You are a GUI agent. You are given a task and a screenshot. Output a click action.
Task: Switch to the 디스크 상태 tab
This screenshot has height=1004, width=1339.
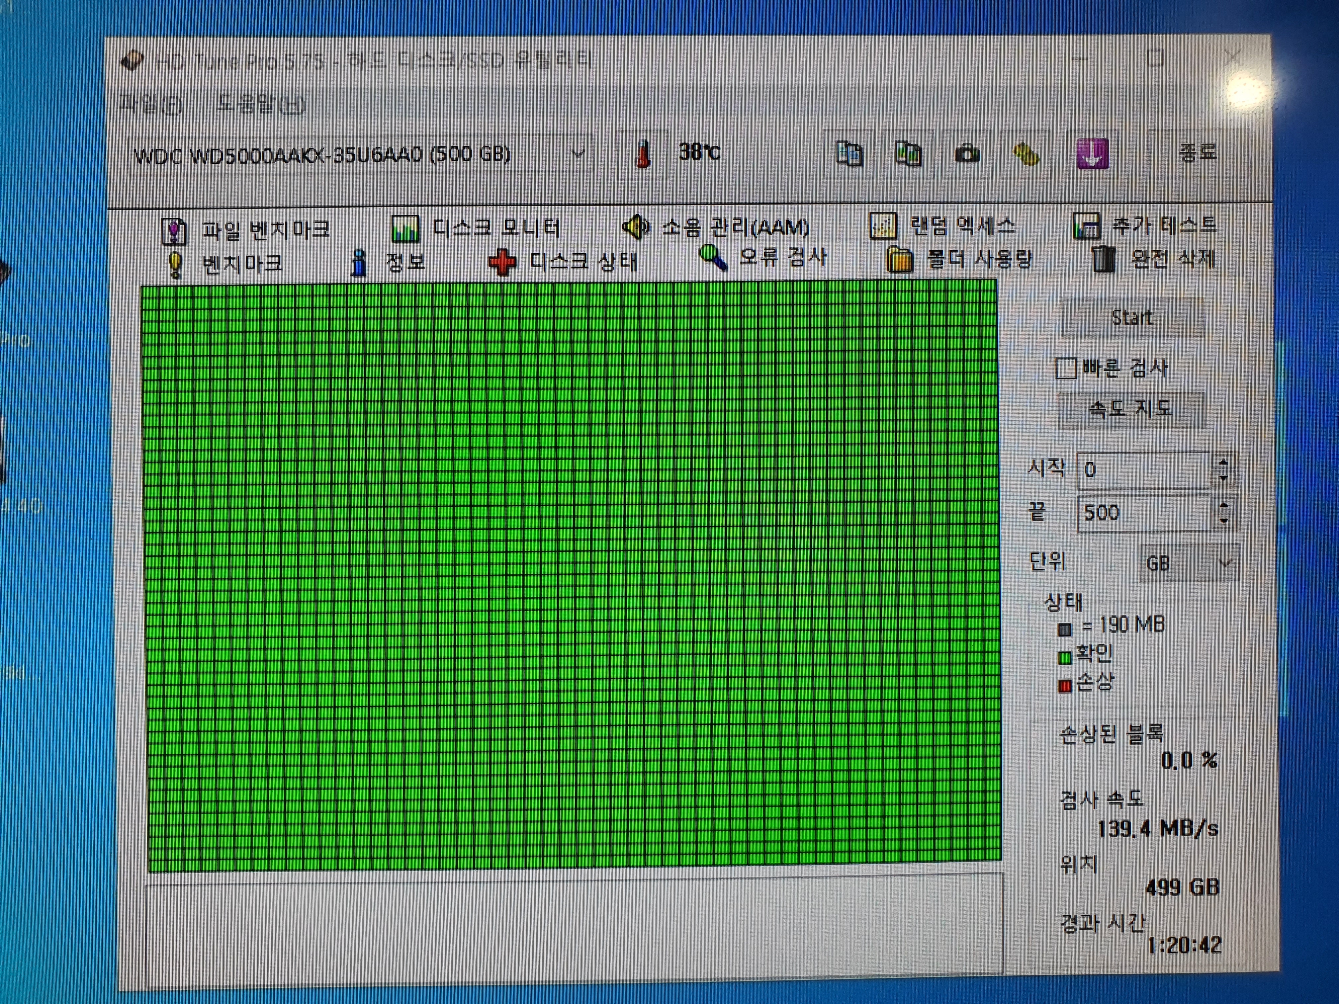point(563,261)
